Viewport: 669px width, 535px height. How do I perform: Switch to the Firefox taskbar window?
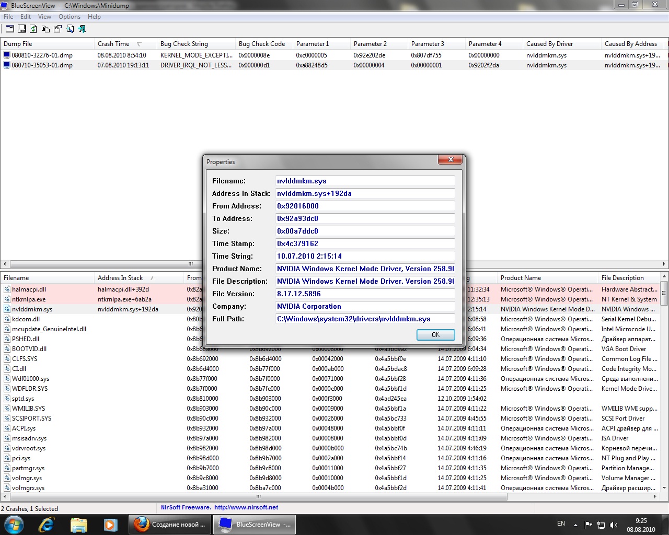pyautogui.click(x=170, y=524)
